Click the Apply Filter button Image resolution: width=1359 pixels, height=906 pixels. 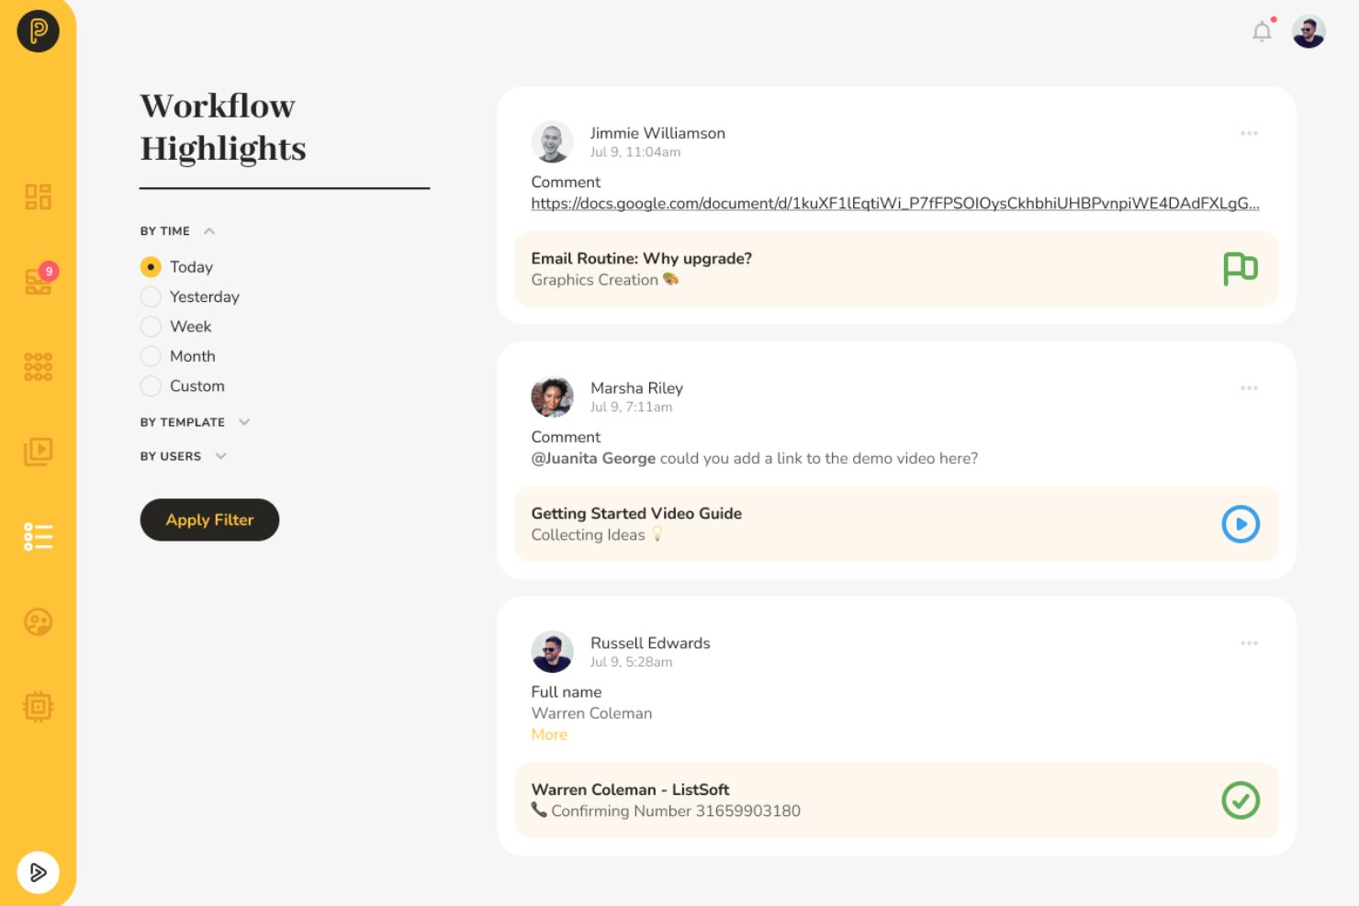click(209, 520)
